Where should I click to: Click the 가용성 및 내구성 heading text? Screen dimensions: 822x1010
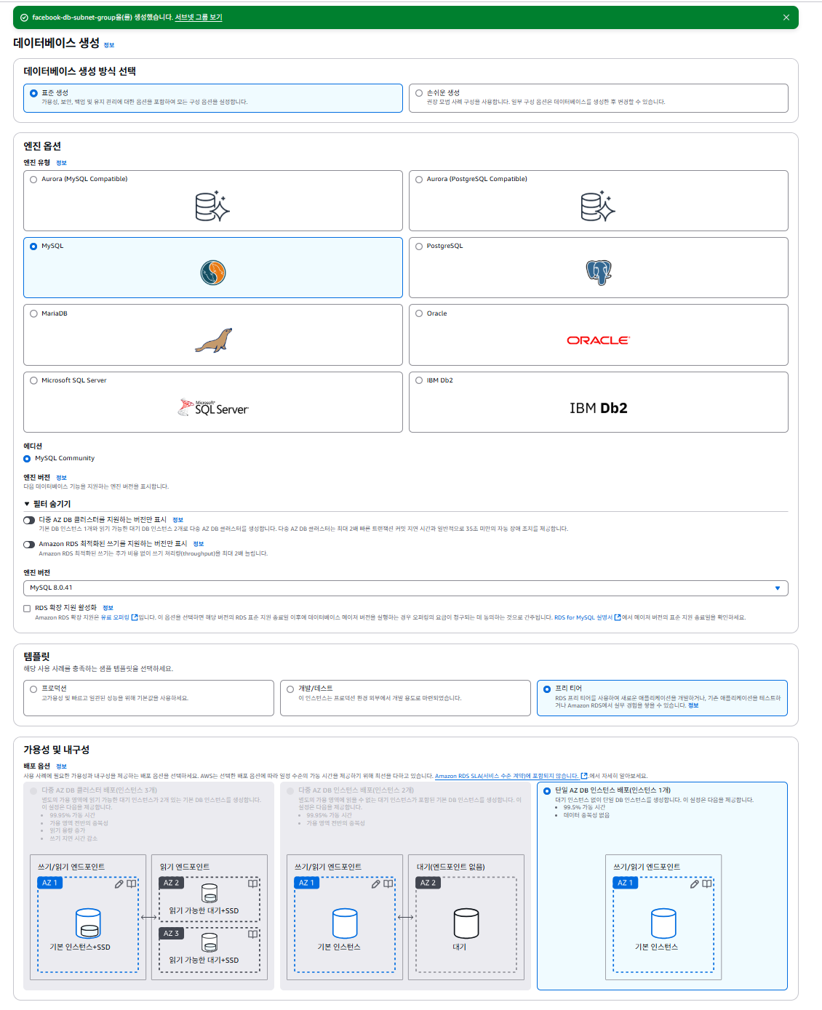[56, 750]
